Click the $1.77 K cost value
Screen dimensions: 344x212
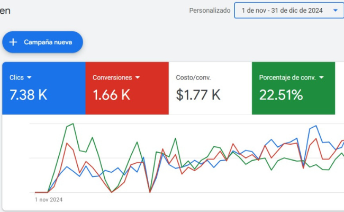[x=198, y=95]
